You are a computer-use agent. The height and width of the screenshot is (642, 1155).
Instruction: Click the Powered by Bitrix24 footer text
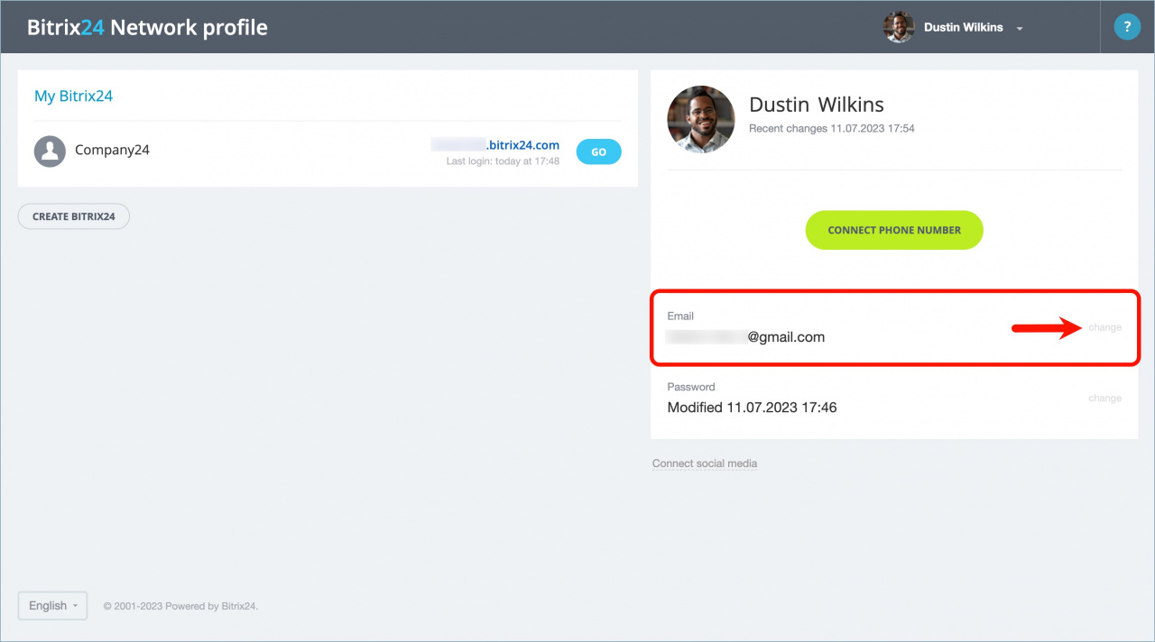[180, 606]
